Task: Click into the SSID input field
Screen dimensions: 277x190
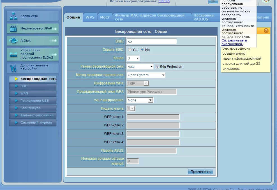Action: tap(152, 41)
